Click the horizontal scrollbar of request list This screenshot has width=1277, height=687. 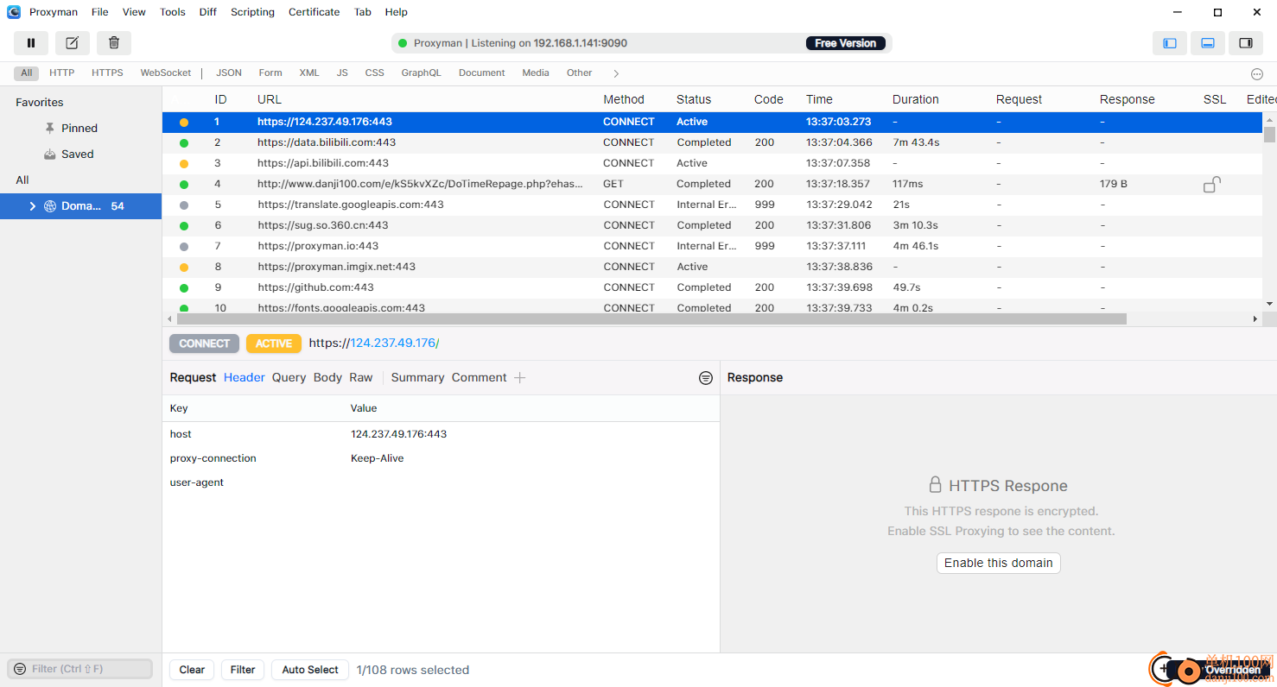coord(651,318)
